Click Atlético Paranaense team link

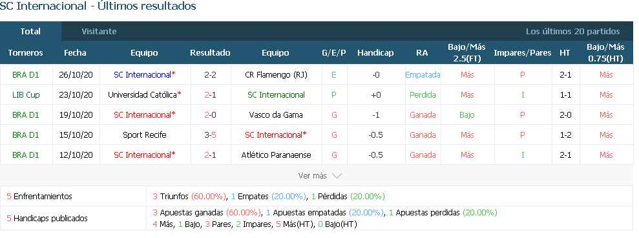coord(276,155)
